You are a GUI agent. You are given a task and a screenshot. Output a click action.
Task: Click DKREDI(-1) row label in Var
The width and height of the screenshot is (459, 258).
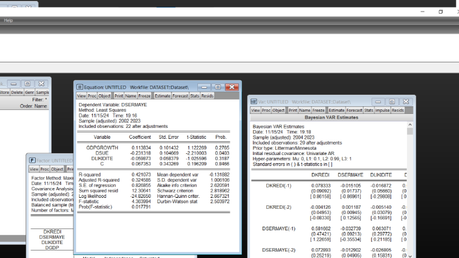(278, 186)
